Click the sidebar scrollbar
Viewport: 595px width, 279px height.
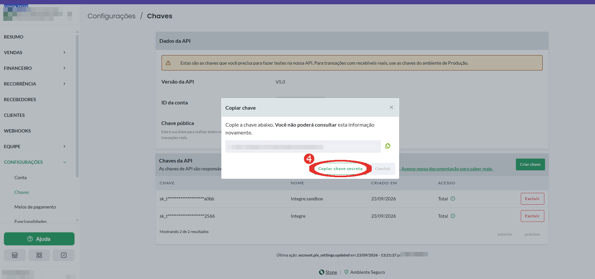coord(77,106)
